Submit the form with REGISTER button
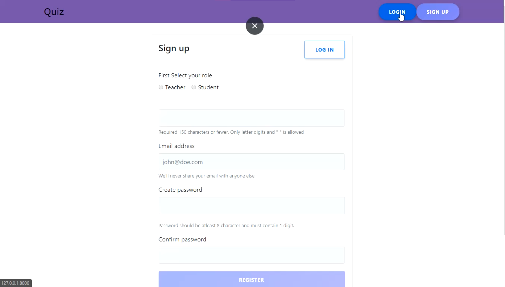Screen dimensions: 505x287 click(251, 280)
